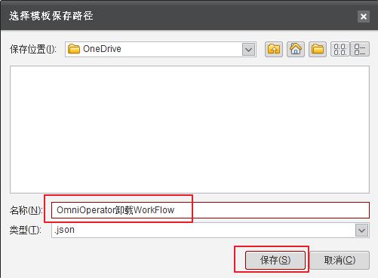Viewport: 378px width, 278px height.
Task: Click the empty file list pane
Action: tap(189, 130)
